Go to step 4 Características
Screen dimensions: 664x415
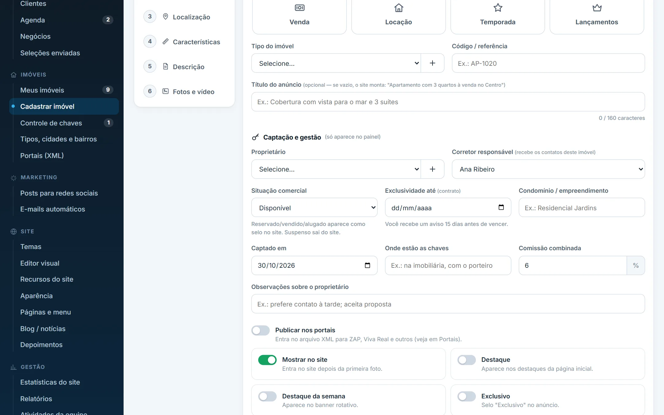tap(184, 41)
